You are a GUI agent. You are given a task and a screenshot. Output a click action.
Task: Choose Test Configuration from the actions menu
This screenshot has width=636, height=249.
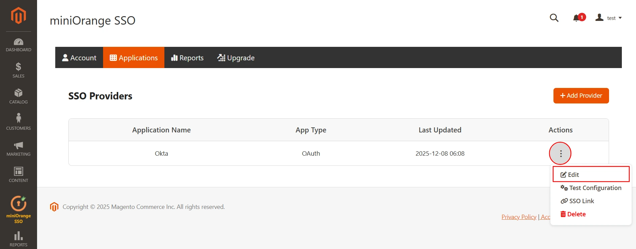[591, 188]
